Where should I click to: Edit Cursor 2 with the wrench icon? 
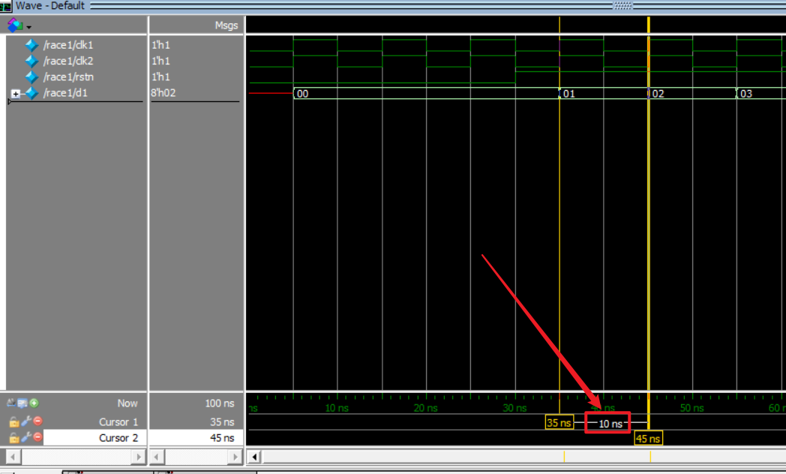pos(26,437)
